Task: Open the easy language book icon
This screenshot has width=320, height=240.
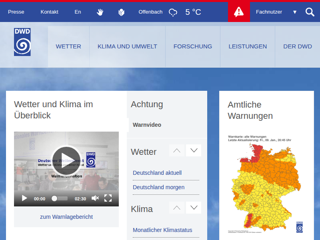Action: 122,12
